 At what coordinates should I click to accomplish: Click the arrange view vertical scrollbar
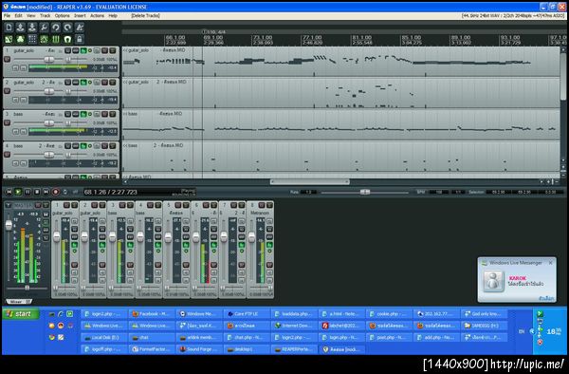click(563, 77)
